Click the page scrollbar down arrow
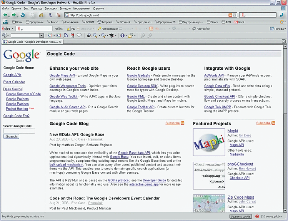288x221 pixels. (x=285, y=211)
